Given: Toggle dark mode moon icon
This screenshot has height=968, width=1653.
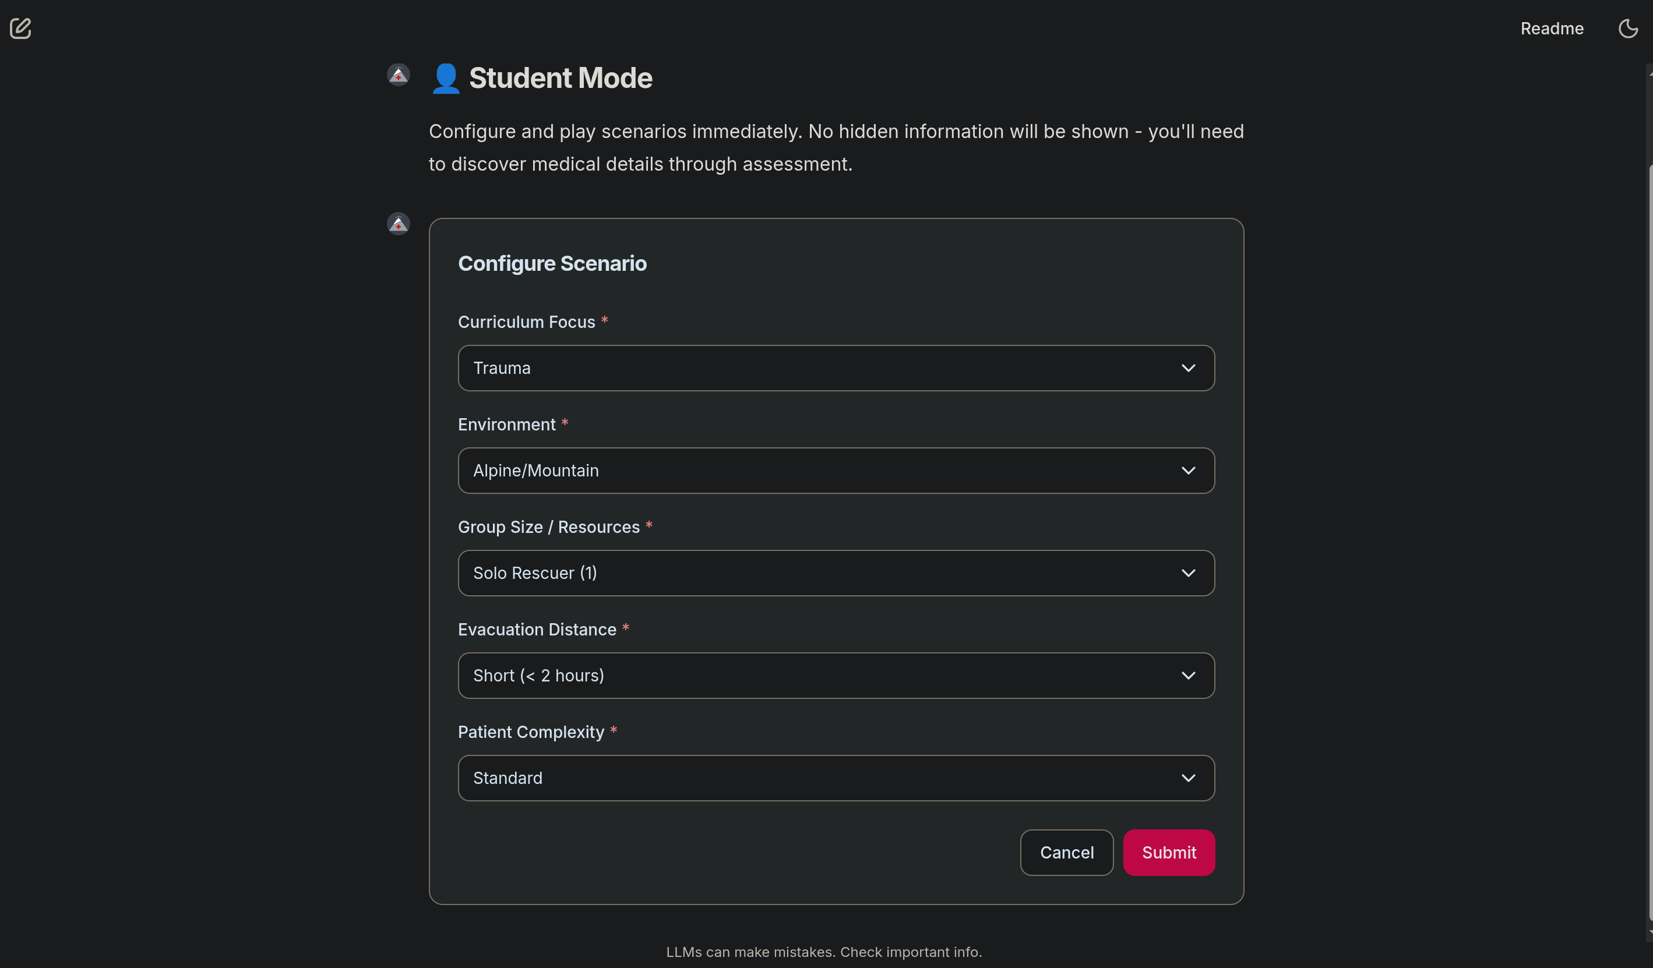Looking at the screenshot, I should pyautogui.click(x=1627, y=28).
